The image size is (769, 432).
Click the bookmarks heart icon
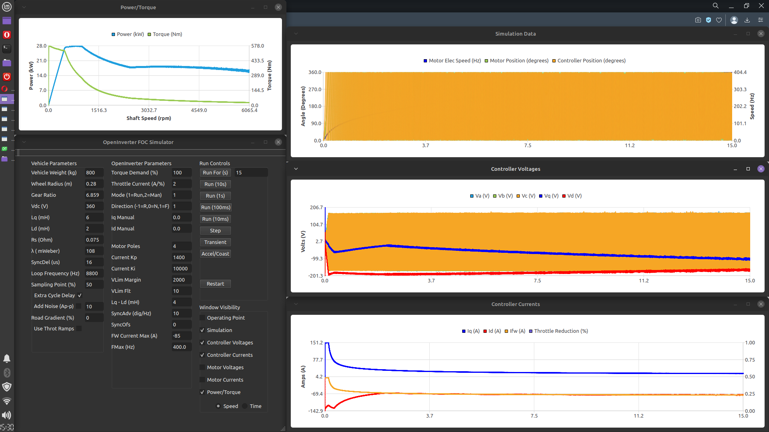[x=719, y=20]
